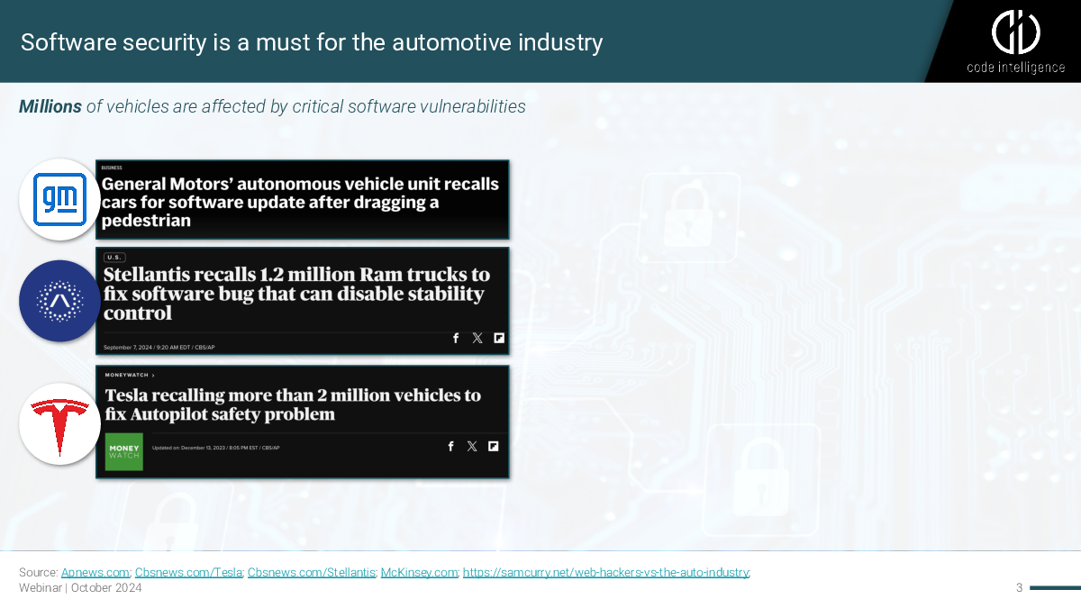Image resolution: width=1081 pixels, height=608 pixels.
Task: Click the Tesla logo circle
Action: [x=59, y=424]
